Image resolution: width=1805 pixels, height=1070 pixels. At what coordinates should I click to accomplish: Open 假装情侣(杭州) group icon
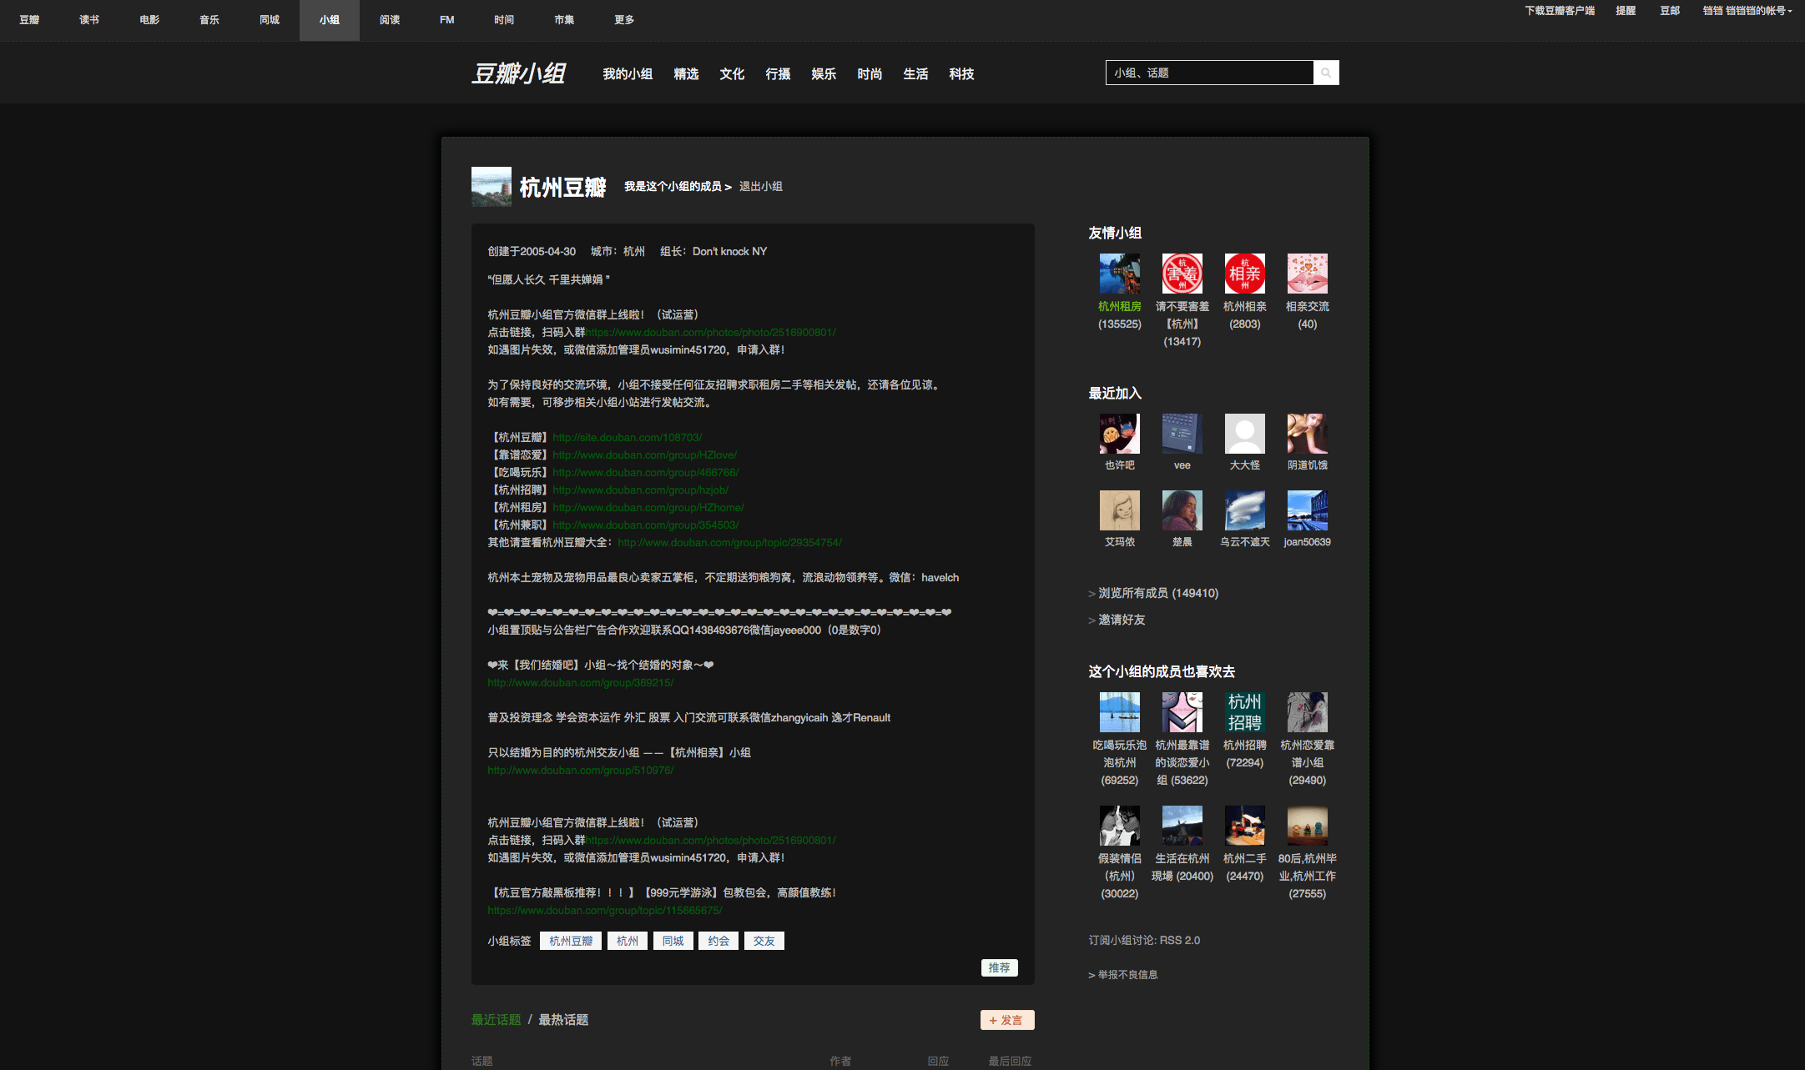1120,826
